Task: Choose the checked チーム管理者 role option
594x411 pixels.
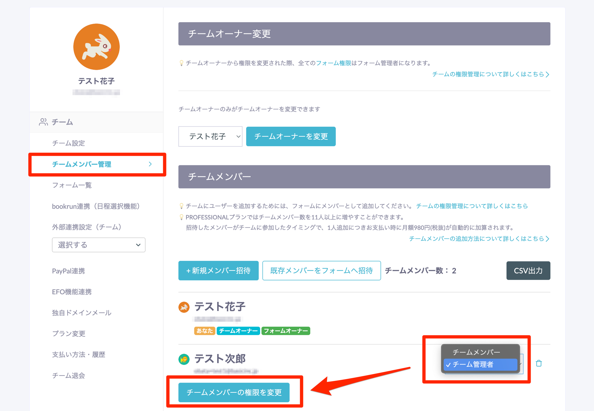Action: 480,365
